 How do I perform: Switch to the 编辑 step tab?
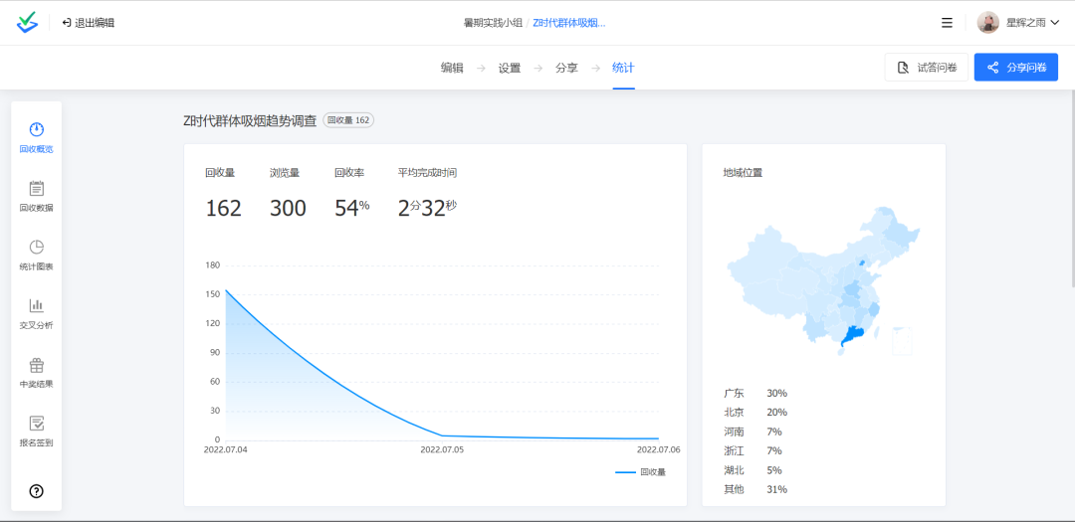click(x=452, y=68)
